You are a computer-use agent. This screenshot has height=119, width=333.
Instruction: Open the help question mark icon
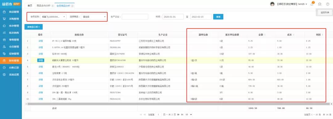pyautogui.click(x=327, y=4)
